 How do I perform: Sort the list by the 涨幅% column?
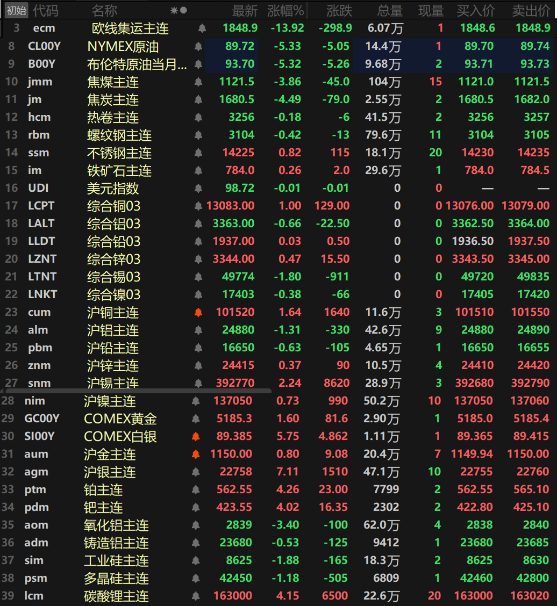coord(285,10)
